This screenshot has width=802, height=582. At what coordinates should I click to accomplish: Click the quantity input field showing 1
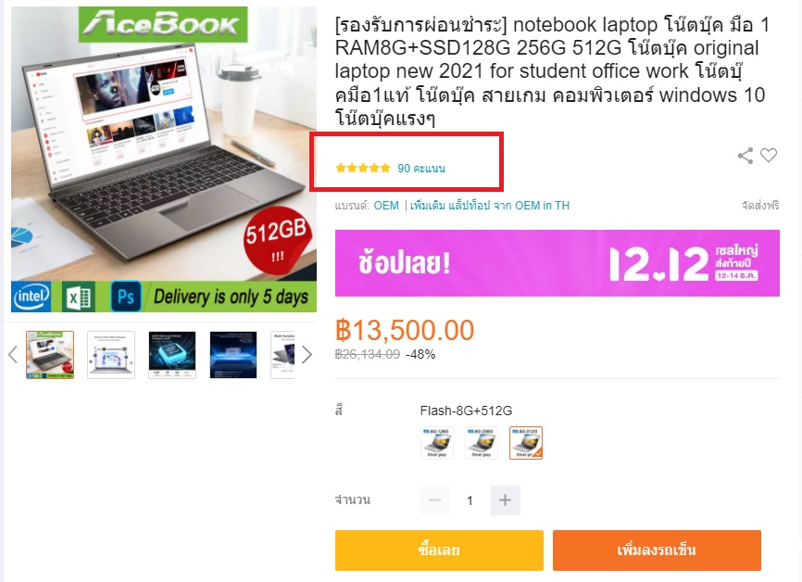[470, 500]
